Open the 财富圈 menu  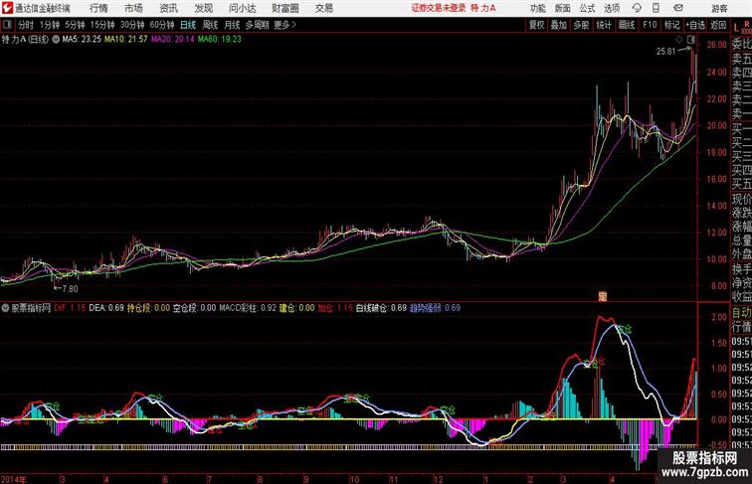[285, 8]
